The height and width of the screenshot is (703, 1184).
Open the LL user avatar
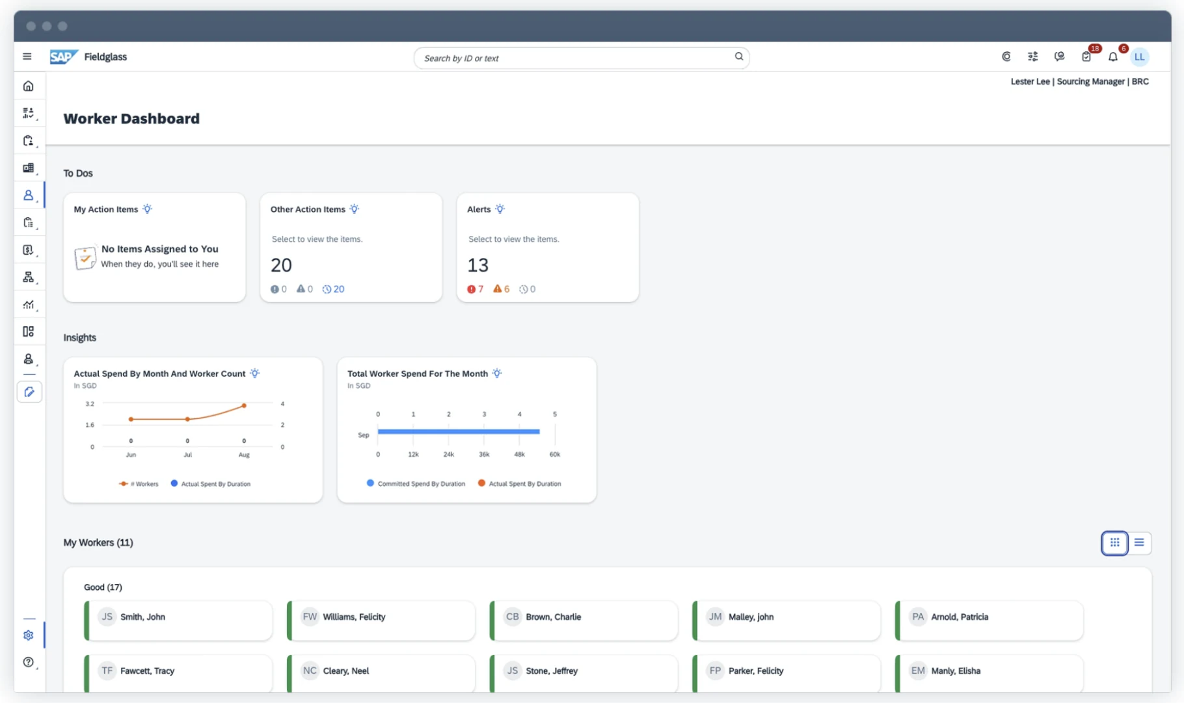(x=1139, y=57)
